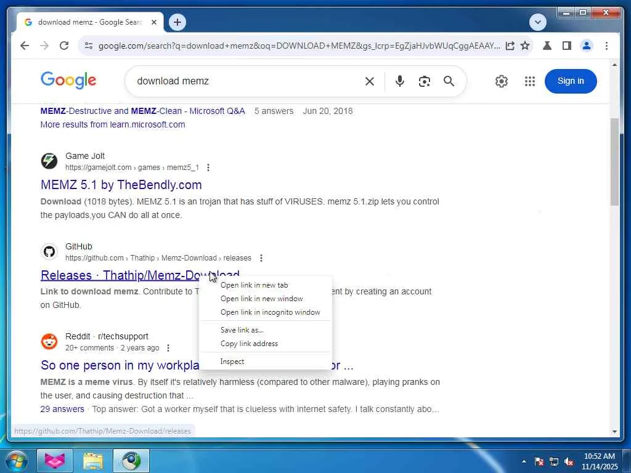This screenshot has height=473, width=631.
Task: Select Copy link address
Action: coord(265,344)
